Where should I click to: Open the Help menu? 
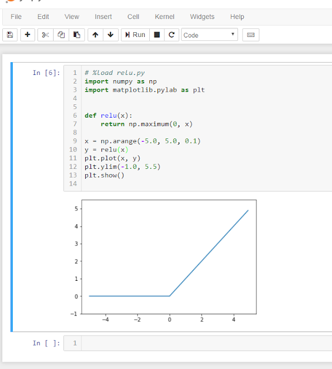pos(237,17)
